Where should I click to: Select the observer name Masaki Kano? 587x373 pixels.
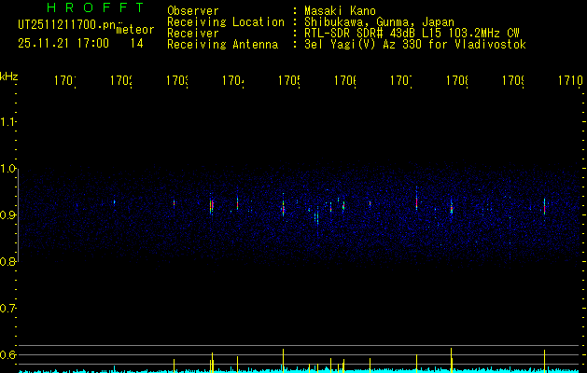point(340,11)
